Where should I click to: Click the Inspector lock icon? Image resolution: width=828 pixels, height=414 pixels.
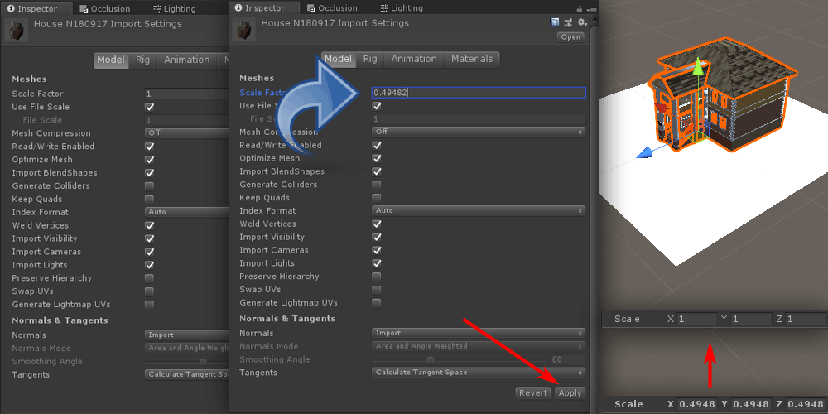(580, 9)
